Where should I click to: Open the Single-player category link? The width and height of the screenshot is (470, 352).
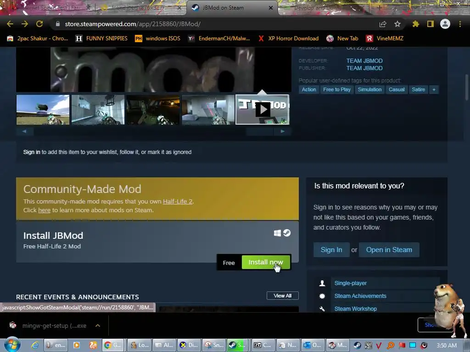click(x=350, y=283)
